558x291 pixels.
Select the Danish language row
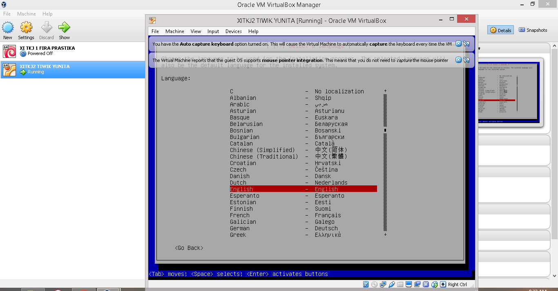pyautogui.click(x=304, y=176)
